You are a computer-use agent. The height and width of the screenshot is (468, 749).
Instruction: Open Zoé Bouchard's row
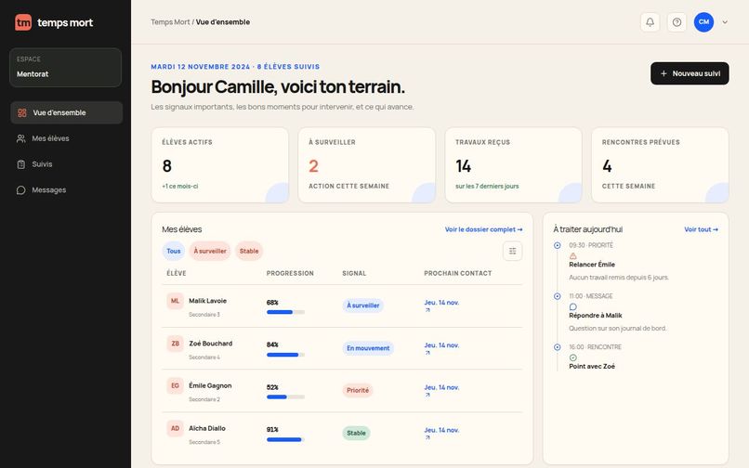342,348
